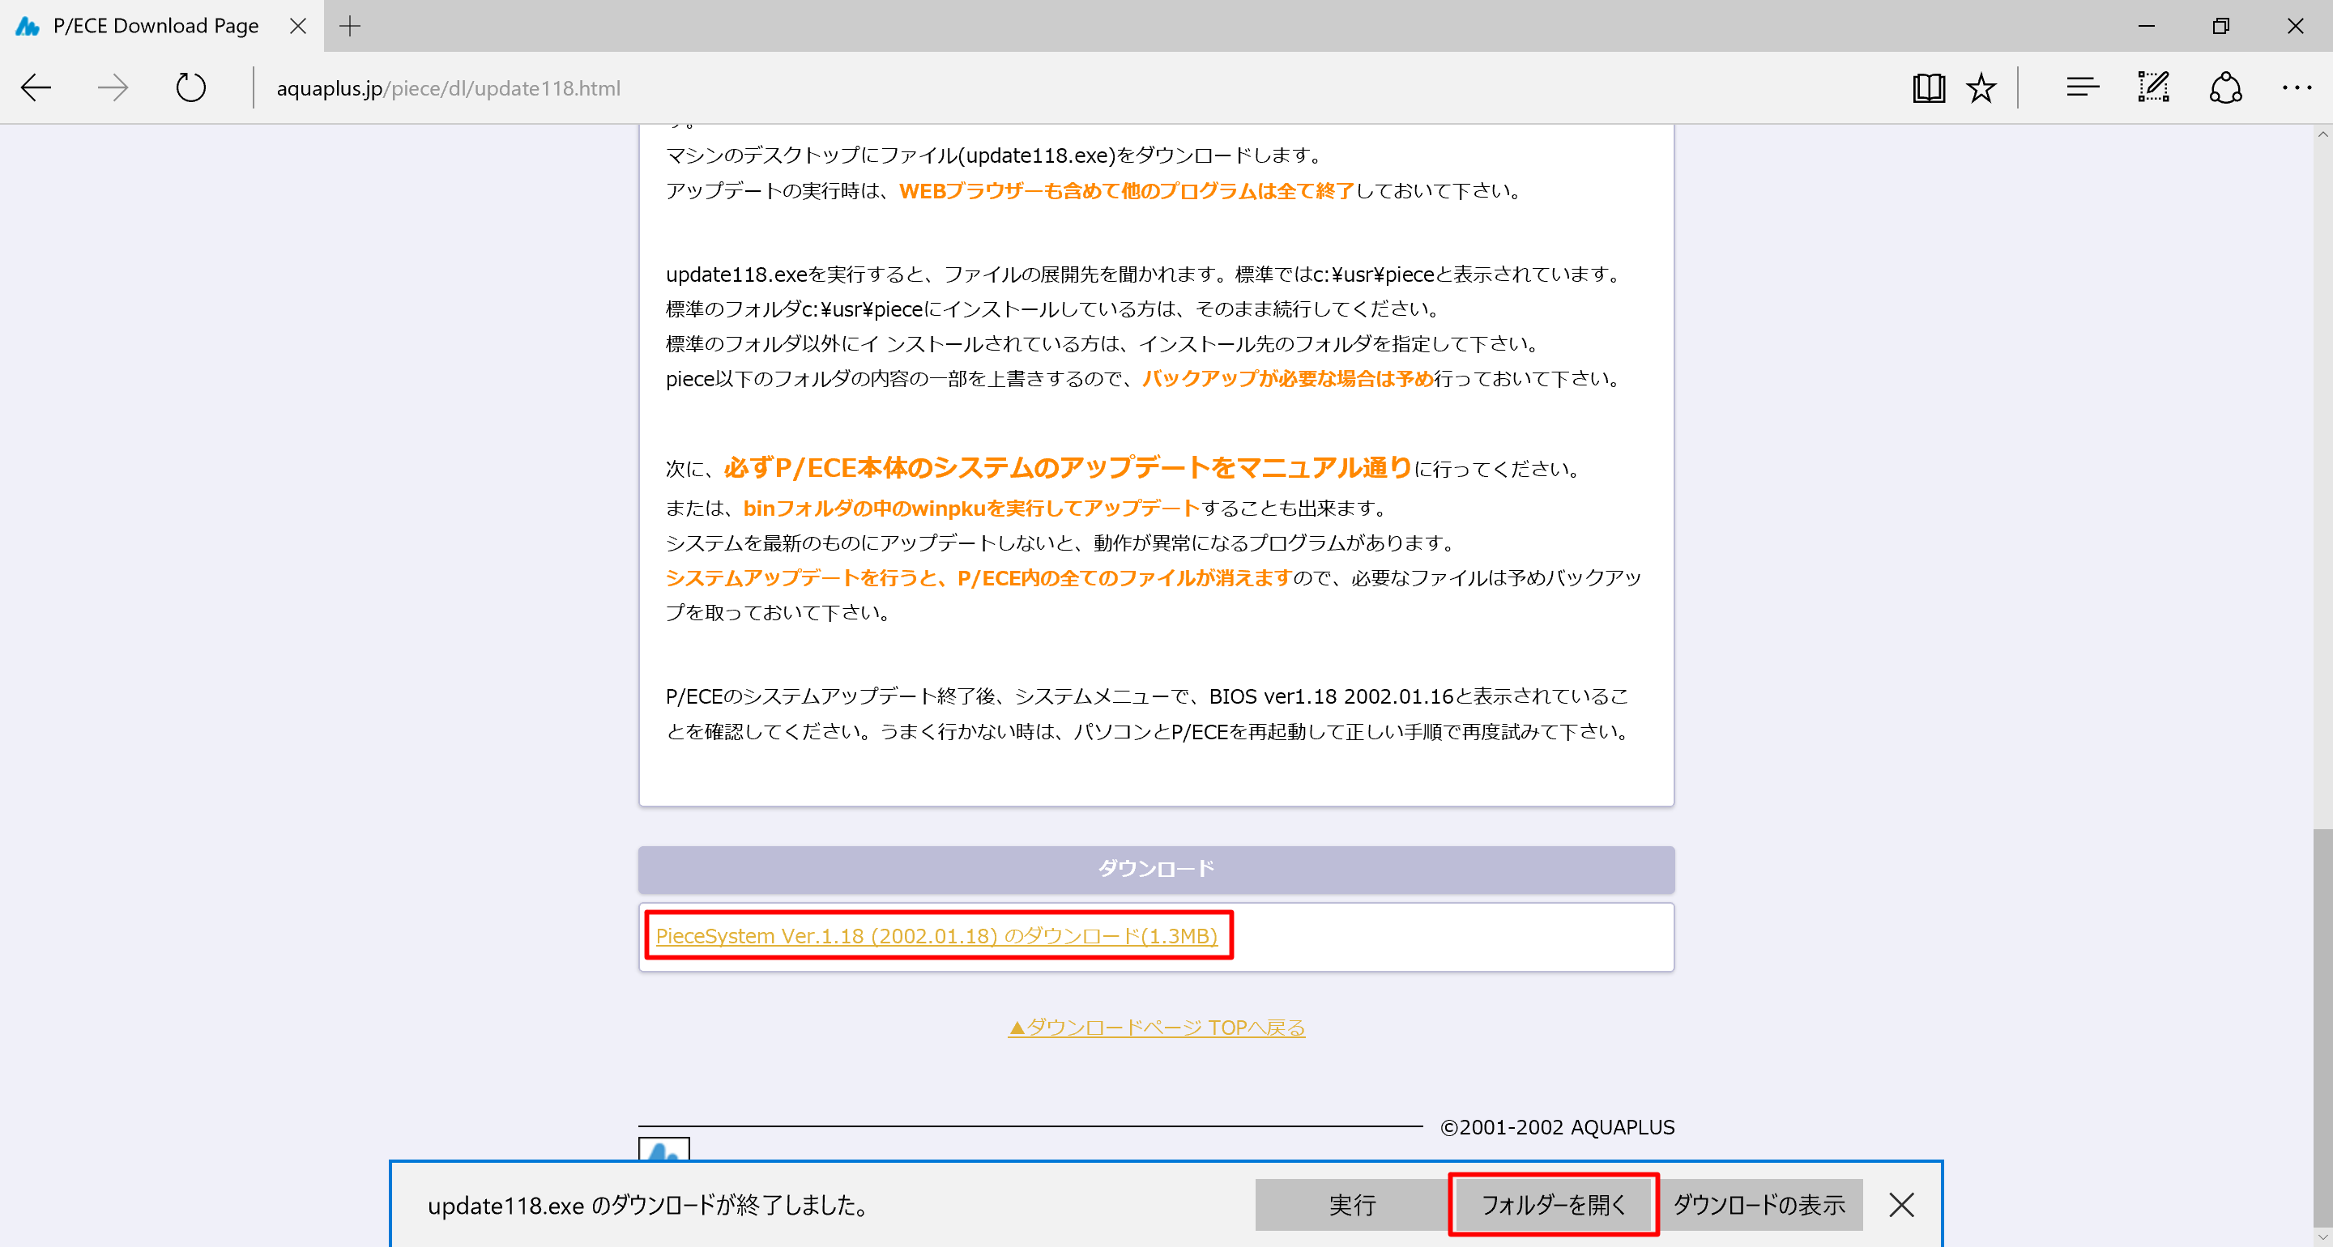The width and height of the screenshot is (2333, 1247).
Task: Add page to favorites star
Action: click(1981, 87)
